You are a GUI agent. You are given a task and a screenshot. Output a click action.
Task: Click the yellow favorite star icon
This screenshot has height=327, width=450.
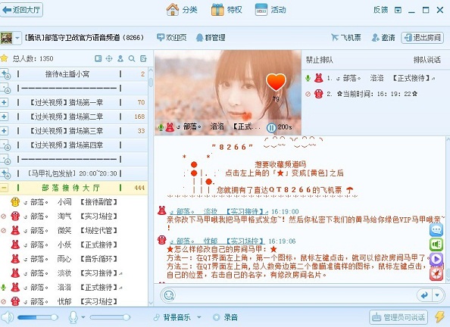point(4,58)
